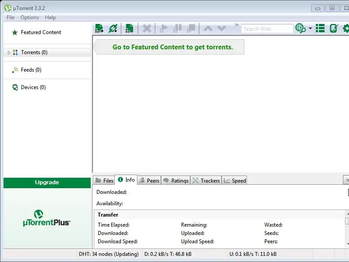This screenshot has height=262, width=349.
Task: Expand the toolbar overflow chevron
Action: 237,25
